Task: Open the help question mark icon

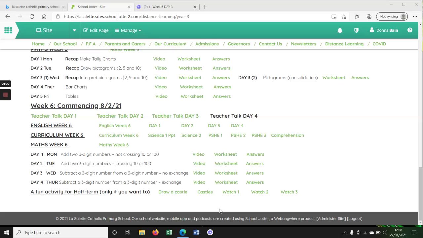Action: pyautogui.click(x=410, y=30)
